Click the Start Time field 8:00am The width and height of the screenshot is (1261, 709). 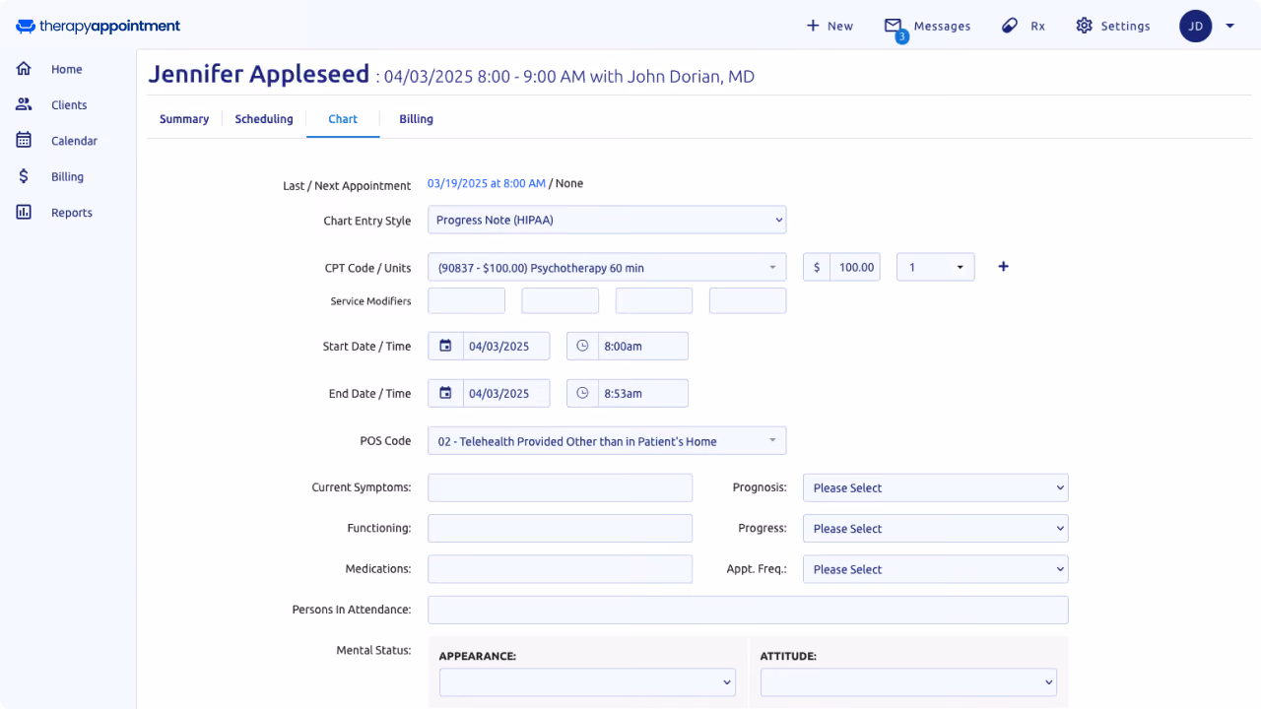pyautogui.click(x=642, y=346)
